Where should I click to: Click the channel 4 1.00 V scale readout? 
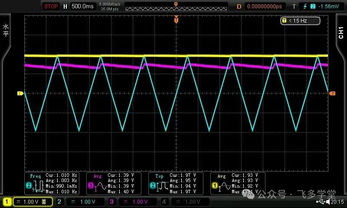[x=192, y=202]
